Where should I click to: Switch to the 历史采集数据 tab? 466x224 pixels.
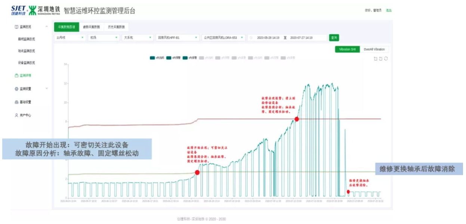click(x=116, y=27)
